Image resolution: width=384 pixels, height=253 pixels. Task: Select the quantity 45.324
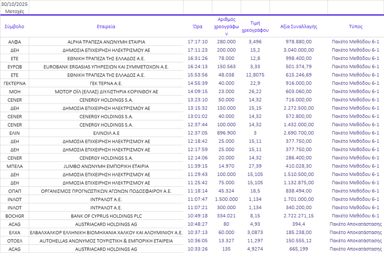226,191
